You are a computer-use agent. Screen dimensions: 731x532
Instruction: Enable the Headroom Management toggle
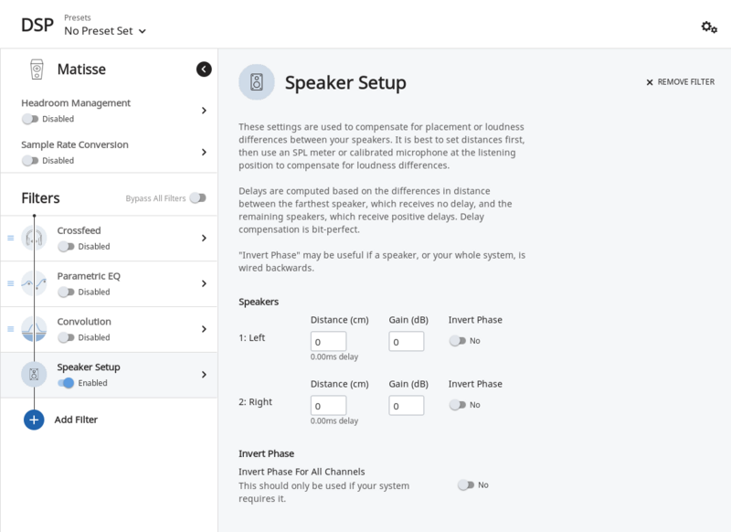tap(30, 119)
